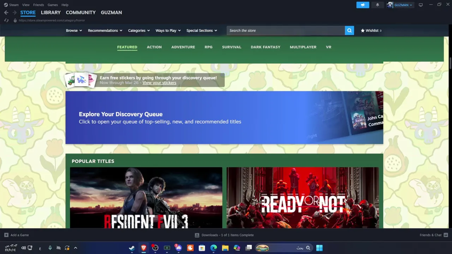Open the volume icon in system tray

(x=23, y=248)
